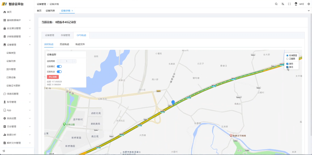Viewport: 312px width, 155px height.
Task: Open the 轨迹文件 sub-tab
Action: pos(80,44)
